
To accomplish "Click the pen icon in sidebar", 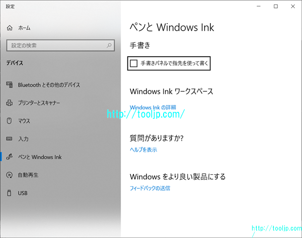I will (9, 157).
